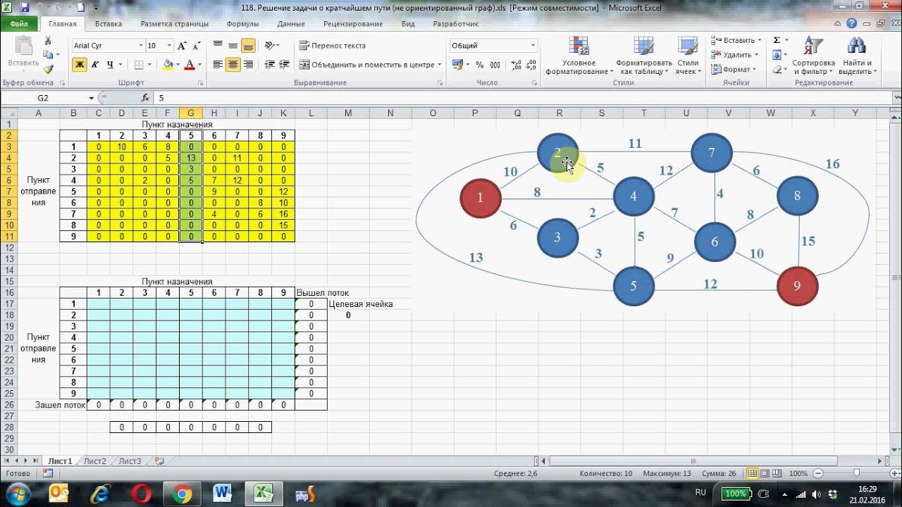Viewport: 902px width, 507px height.
Task: Adjust the zoom slider handle
Action: [856, 473]
